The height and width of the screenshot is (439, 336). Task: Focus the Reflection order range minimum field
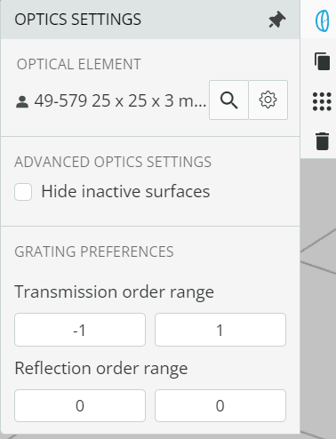(80, 405)
